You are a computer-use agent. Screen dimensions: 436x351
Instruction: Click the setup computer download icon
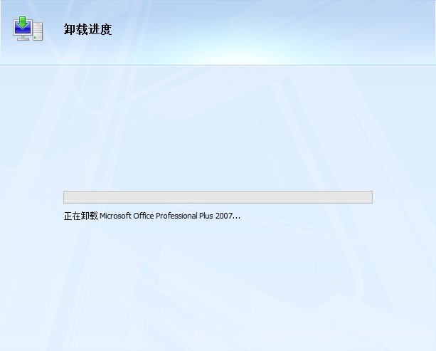[28, 28]
